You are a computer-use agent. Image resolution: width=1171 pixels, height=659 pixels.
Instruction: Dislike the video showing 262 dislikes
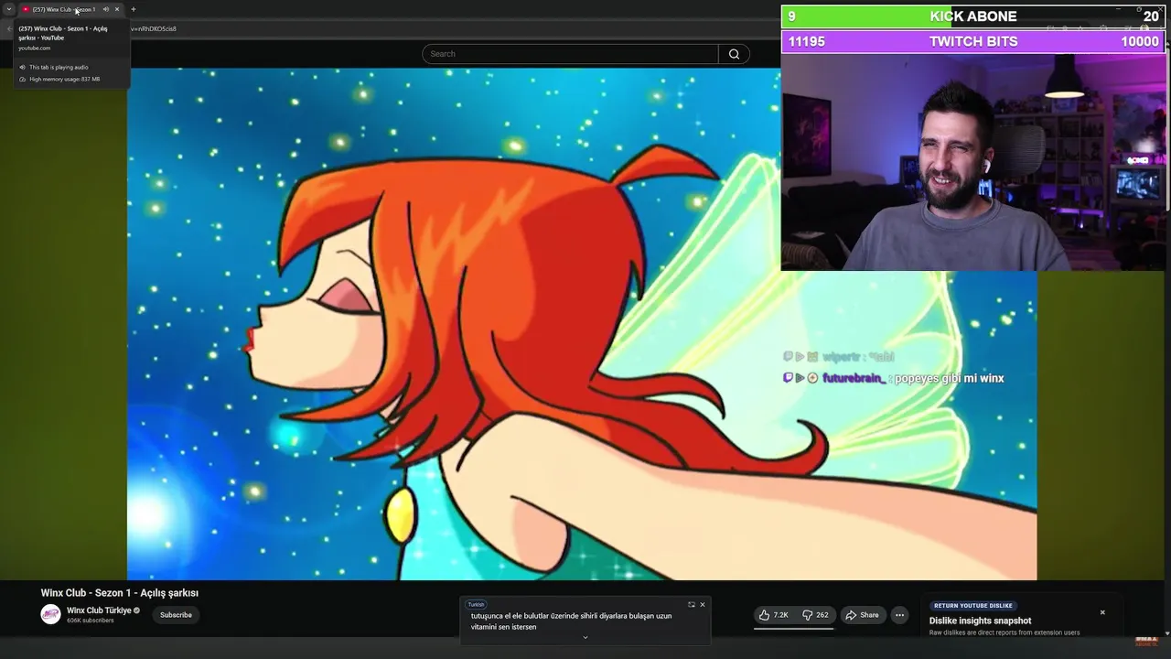click(815, 615)
